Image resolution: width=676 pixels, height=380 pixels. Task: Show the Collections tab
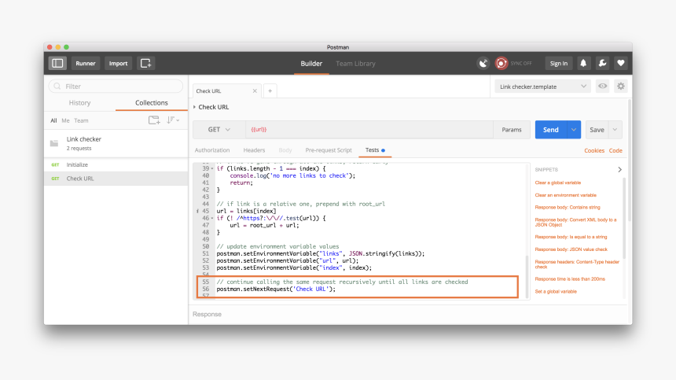tap(152, 102)
